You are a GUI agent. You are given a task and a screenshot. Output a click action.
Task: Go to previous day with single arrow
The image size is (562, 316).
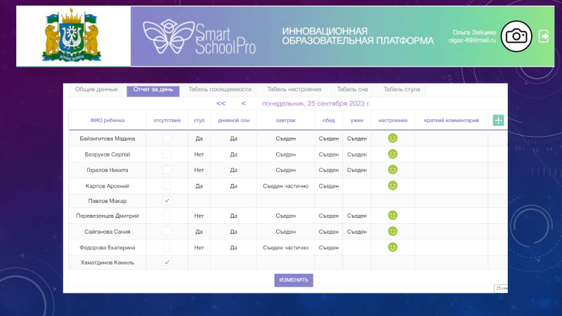(x=243, y=103)
